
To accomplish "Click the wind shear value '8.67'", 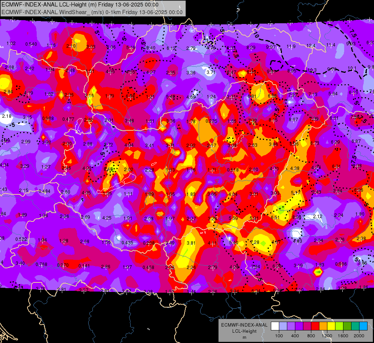I will [x=293, y=120].
